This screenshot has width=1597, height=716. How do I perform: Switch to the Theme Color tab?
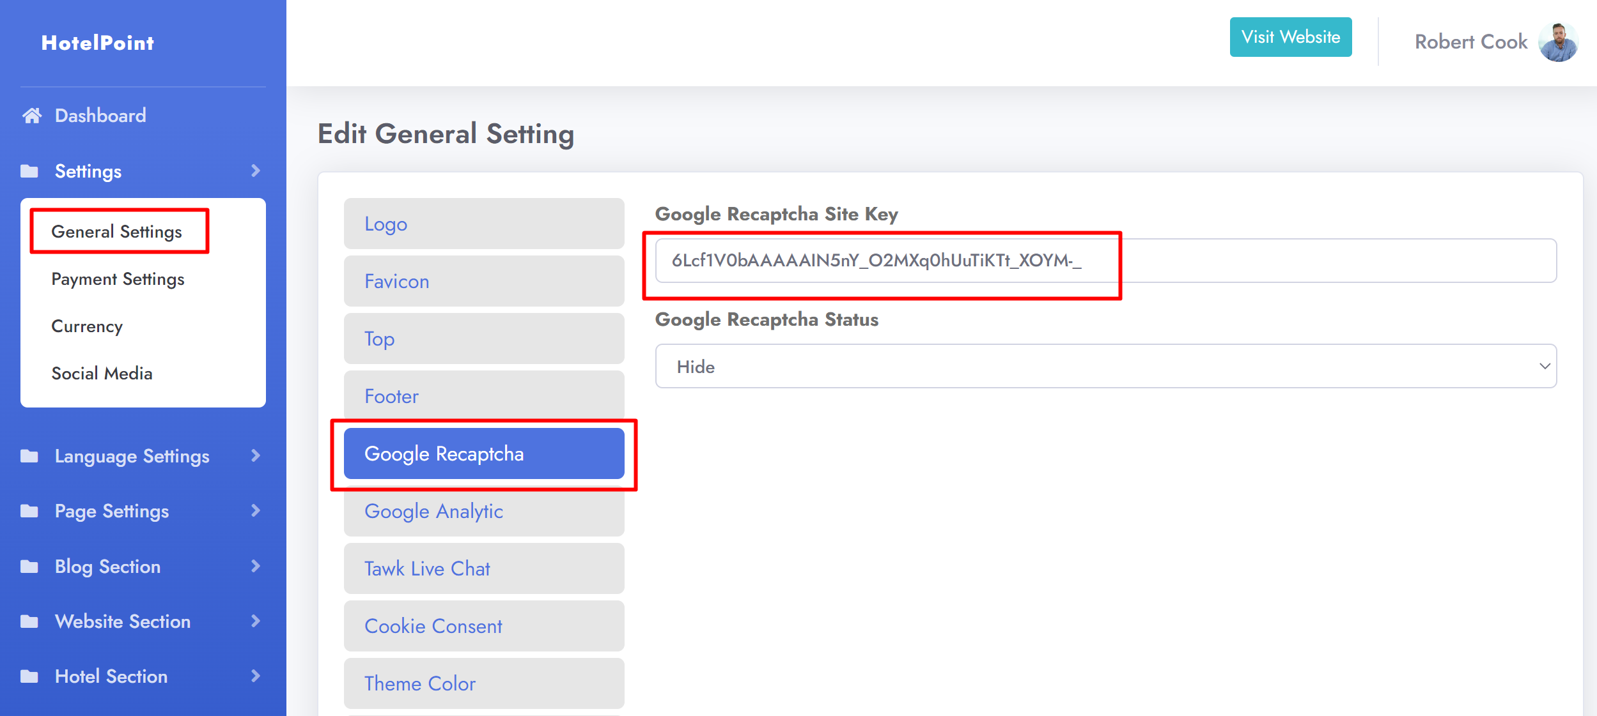(484, 683)
